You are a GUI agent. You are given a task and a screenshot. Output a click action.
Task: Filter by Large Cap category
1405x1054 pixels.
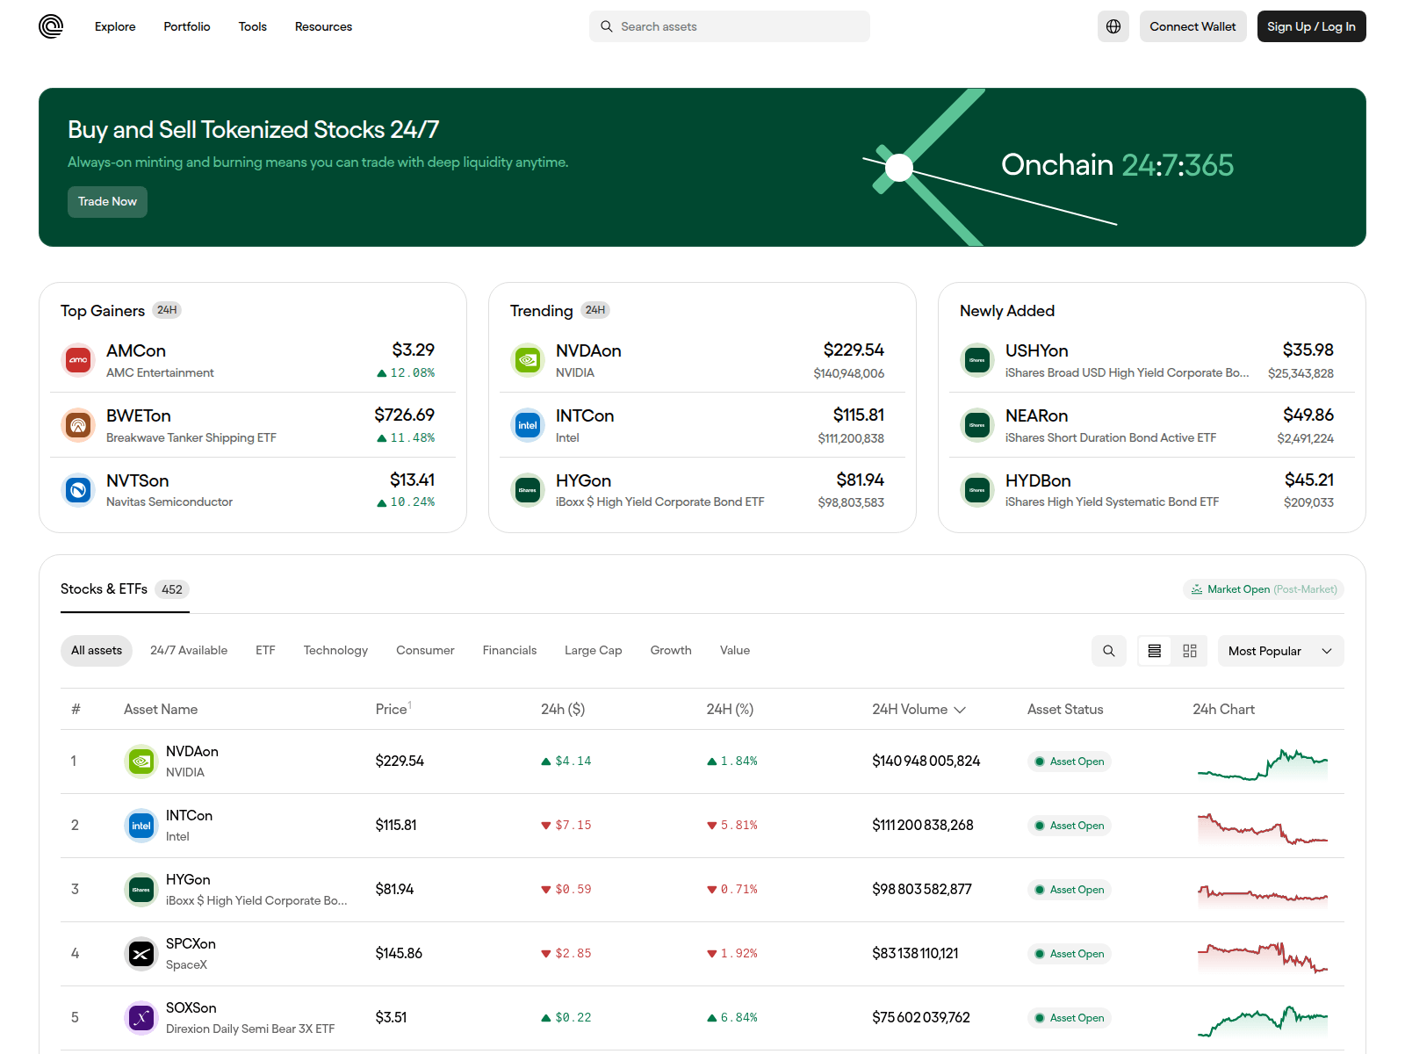(593, 651)
